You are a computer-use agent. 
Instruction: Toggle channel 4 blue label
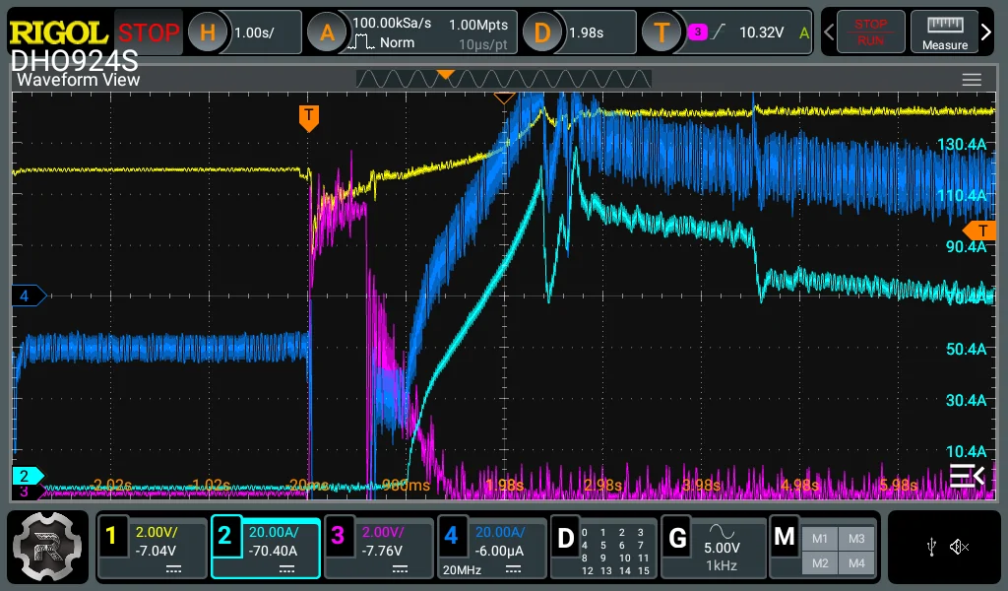[451, 537]
